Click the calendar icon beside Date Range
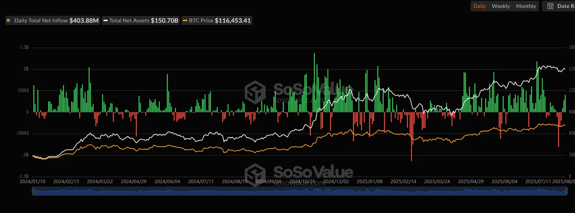 tap(550, 6)
